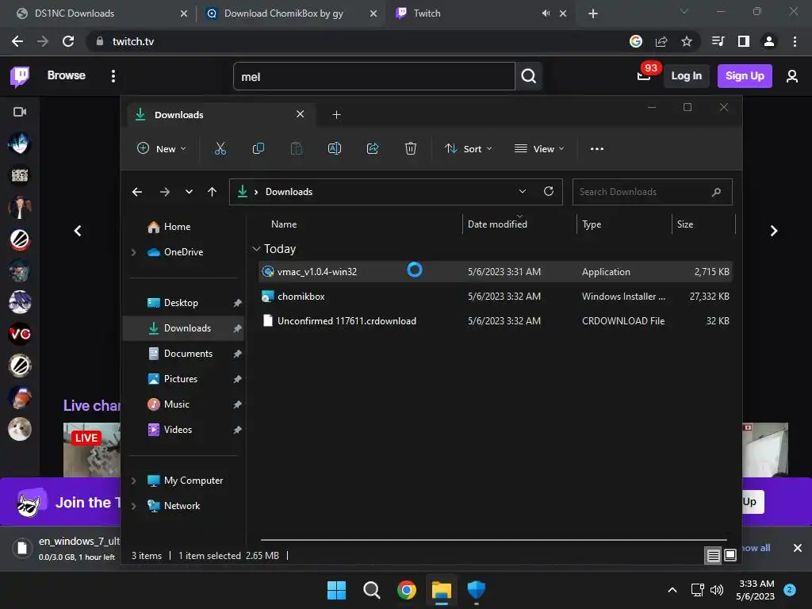Click Browse on Twitch top navigation
The image size is (812, 609).
[x=67, y=75]
